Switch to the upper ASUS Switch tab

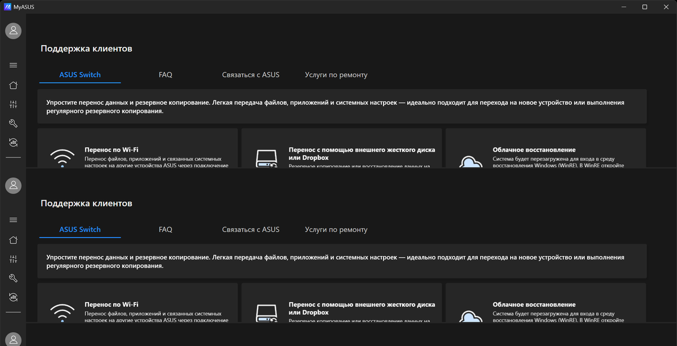[80, 74]
